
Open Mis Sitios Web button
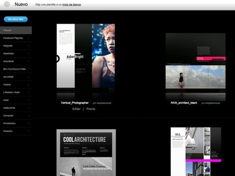point(16,19)
